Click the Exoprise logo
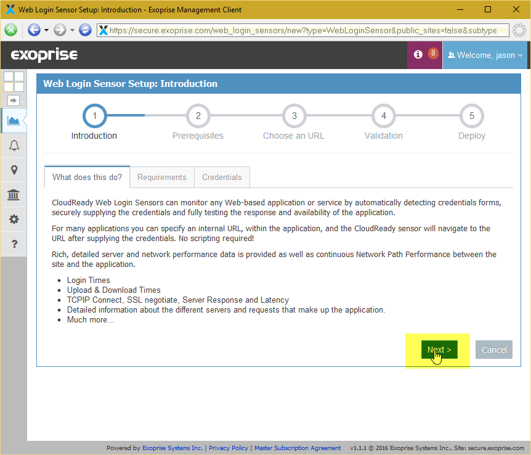The width and height of the screenshot is (531, 455). (x=44, y=55)
